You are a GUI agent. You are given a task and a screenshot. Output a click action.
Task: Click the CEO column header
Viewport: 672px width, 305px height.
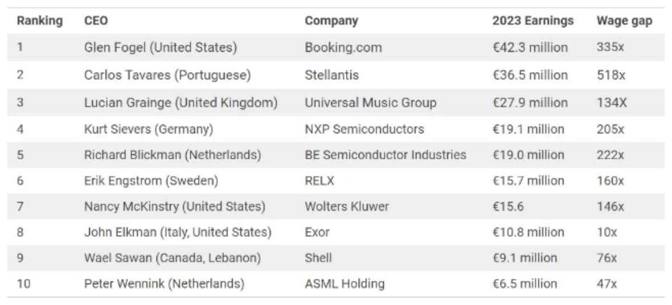[96, 22]
